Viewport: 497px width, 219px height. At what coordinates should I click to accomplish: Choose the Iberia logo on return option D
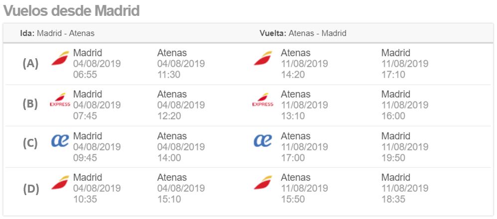(263, 183)
